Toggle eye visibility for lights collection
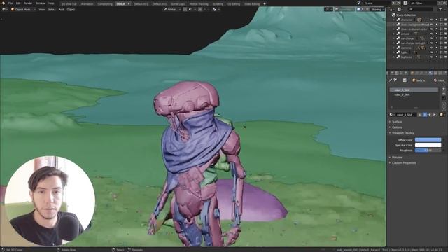The height and width of the screenshot is (252, 448). coord(432,52)
